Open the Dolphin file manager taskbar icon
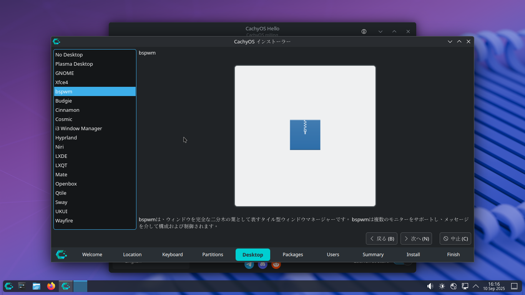This screenshot has width=525, height=295. click(x=37, y=286)
